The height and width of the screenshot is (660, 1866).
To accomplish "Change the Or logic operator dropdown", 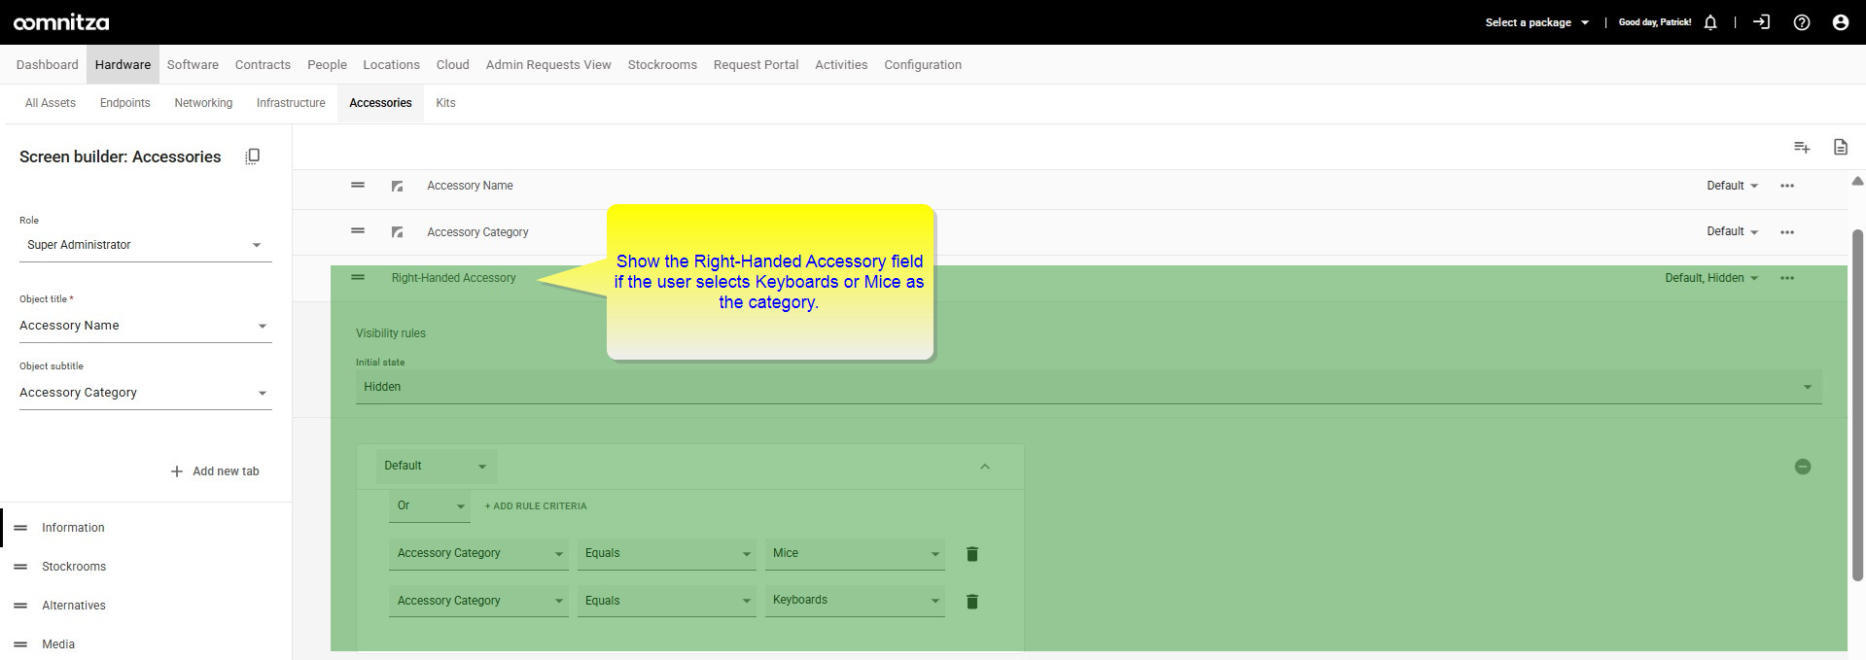I will (x=430, y=505).
